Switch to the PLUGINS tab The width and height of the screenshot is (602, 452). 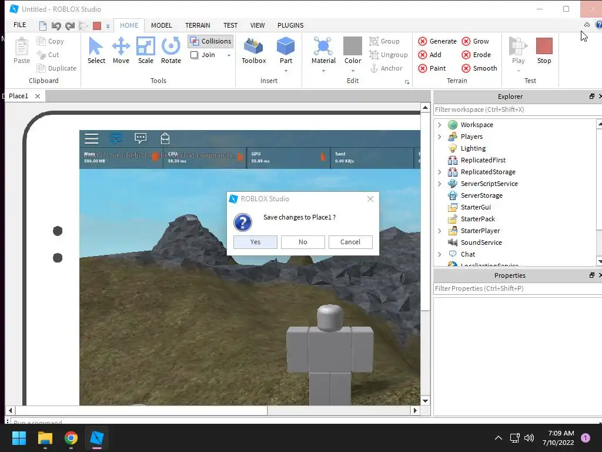point(290,25)
